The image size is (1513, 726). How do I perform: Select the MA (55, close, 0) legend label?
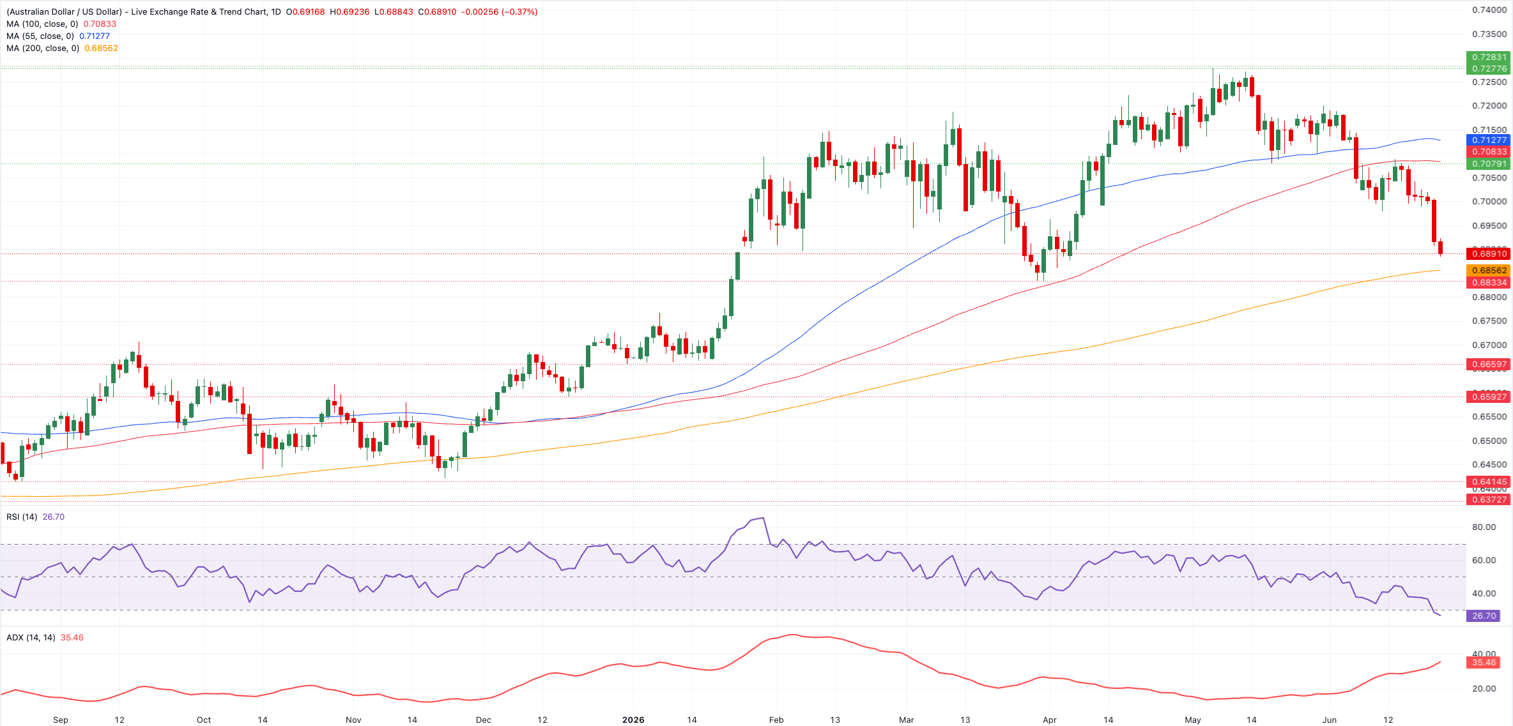[40, 36]
